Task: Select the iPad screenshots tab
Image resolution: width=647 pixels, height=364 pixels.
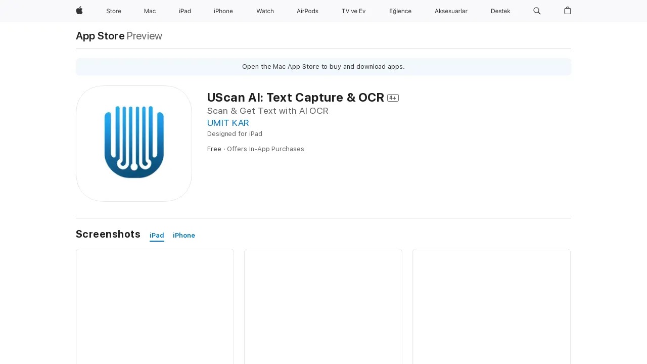Action: click(157, 235)
